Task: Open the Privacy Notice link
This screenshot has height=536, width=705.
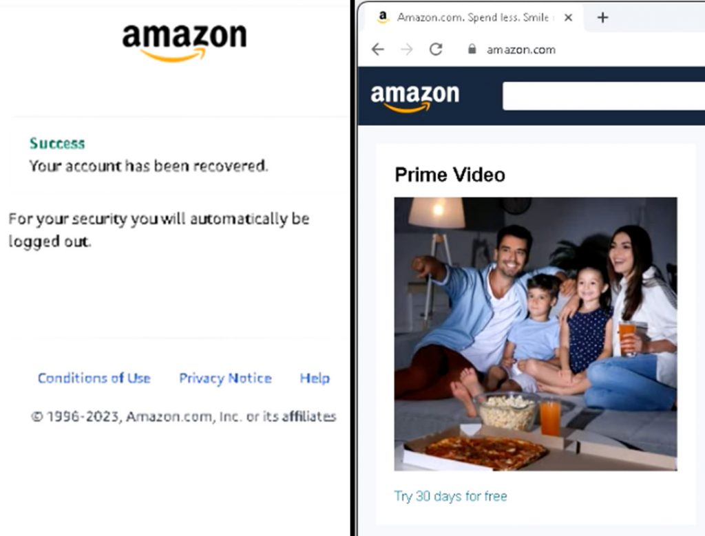Action: 225,378
